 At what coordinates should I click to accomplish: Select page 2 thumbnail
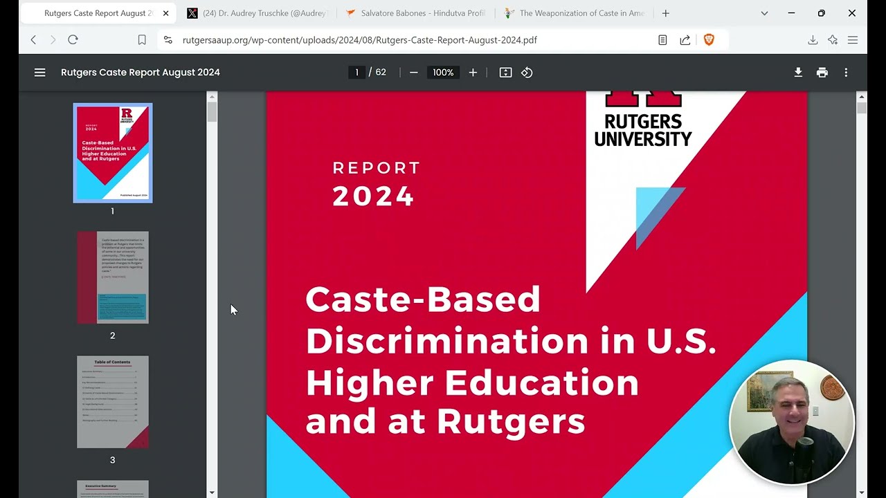[x=113, y=277]
